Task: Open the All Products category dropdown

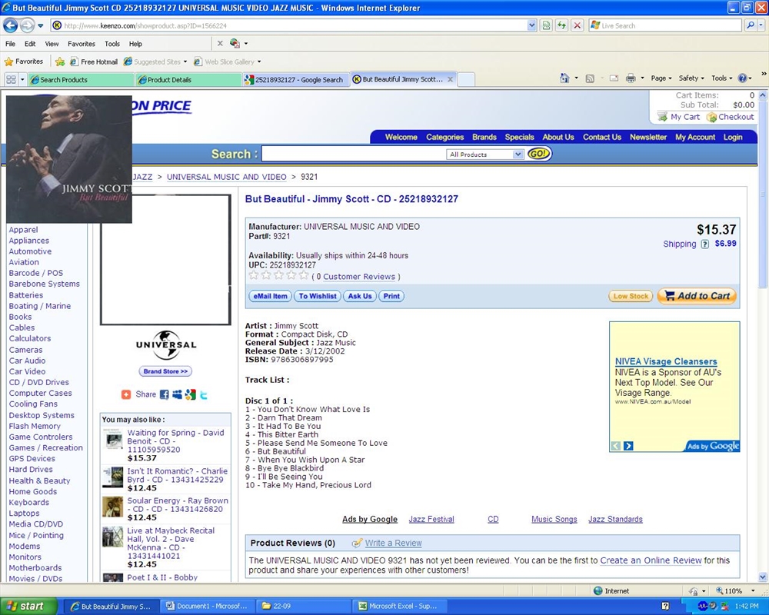Action: pos(485,155)
